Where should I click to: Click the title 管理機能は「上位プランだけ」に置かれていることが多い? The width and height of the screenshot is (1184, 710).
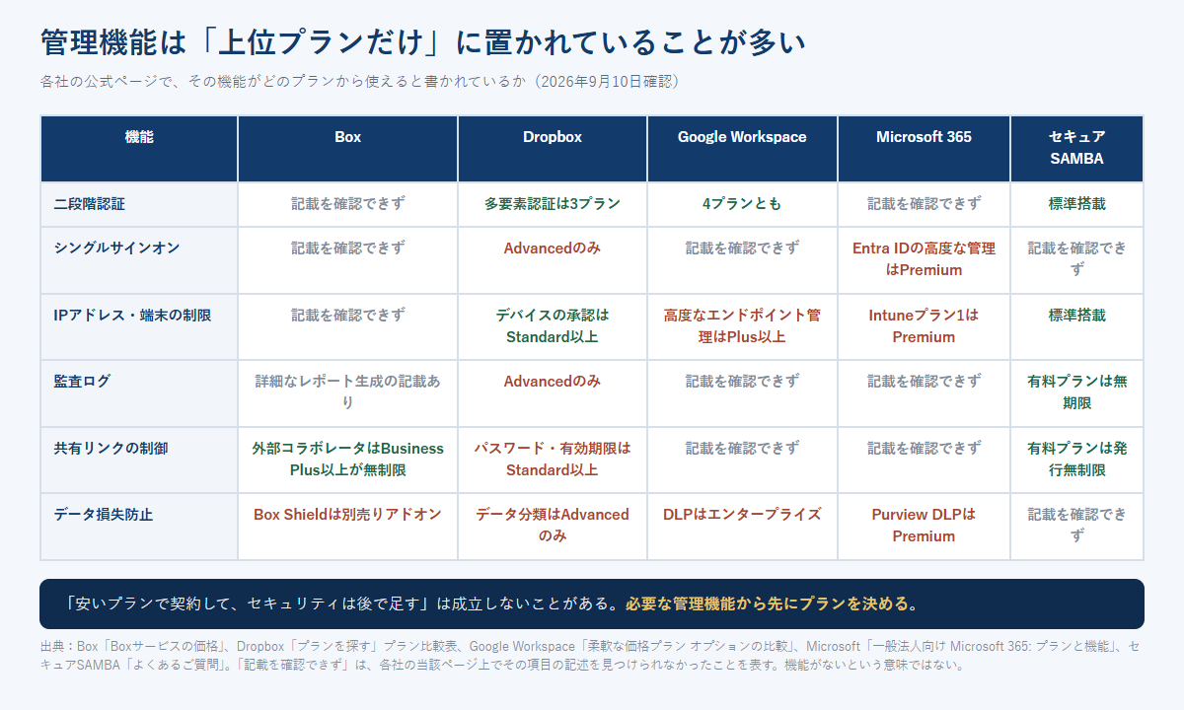pos(423,43)
